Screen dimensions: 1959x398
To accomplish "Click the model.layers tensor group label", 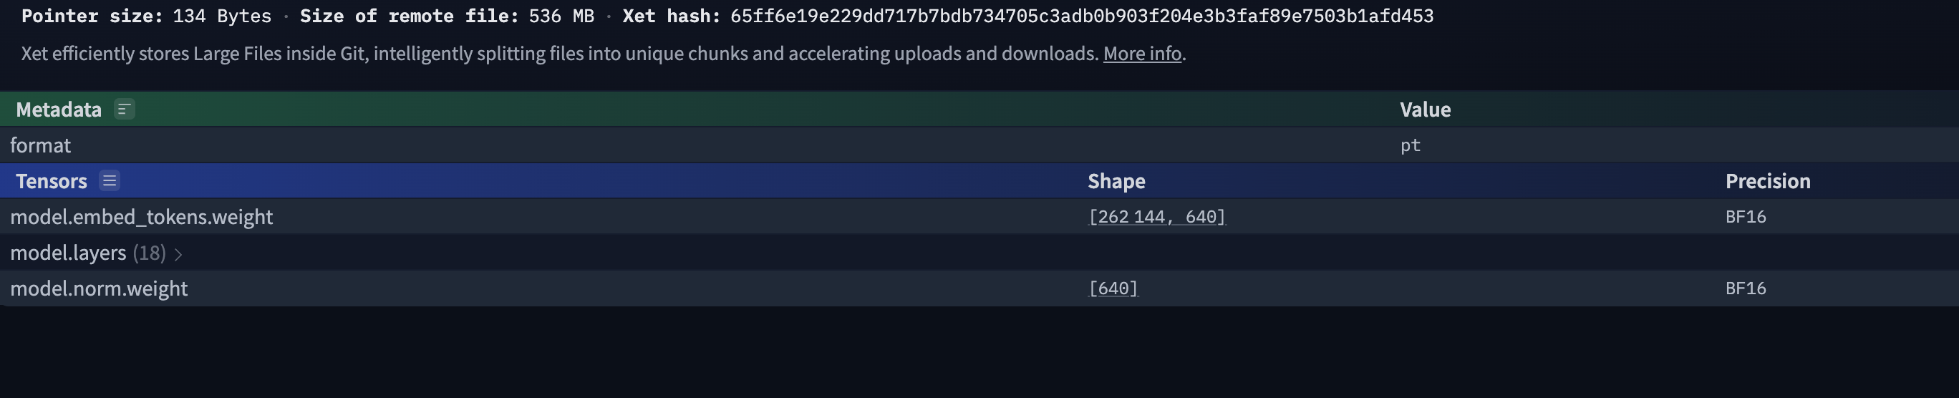I will coord(68,253).
